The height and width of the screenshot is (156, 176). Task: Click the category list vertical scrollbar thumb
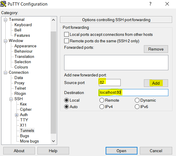(54, 82)
